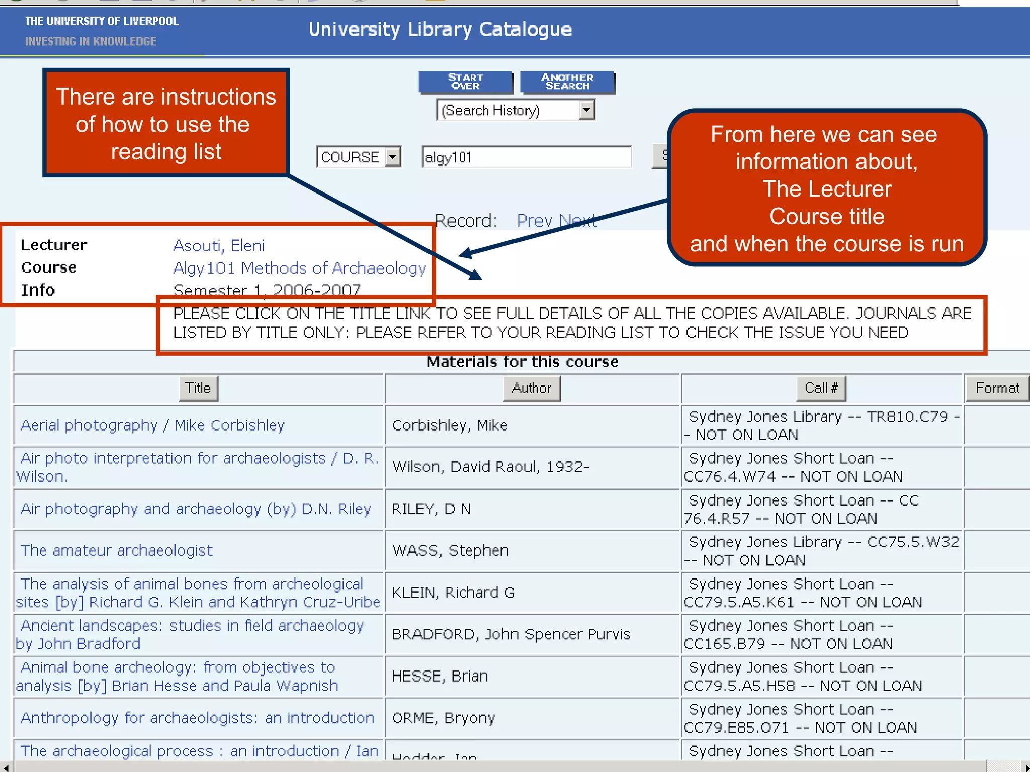The width and height of the screenshot is (1030, 772).
Task: Open the COURSE search type dropdown
Action: 359,157
